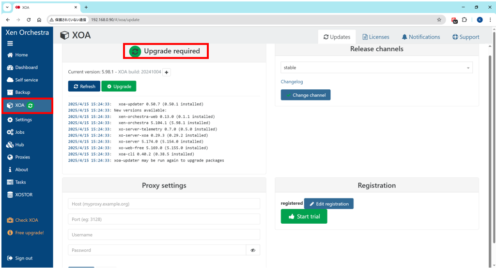Screen dimensions: 496x271
Task: Open the Changelog link
Action: click(292, 82)
